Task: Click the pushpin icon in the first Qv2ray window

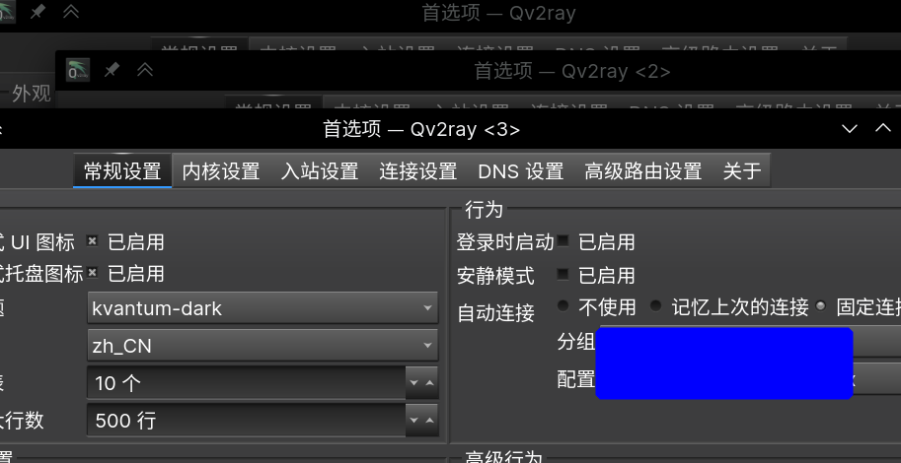Action: 38,12
